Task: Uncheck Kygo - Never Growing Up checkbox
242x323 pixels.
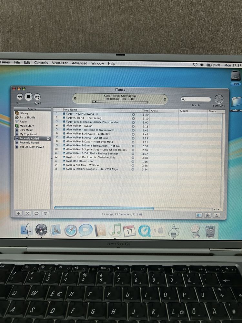Action: 64,113
